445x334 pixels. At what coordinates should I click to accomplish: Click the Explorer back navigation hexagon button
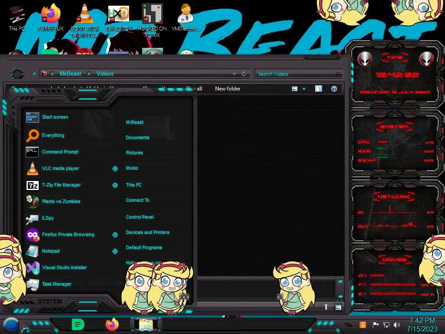point(17,74)
